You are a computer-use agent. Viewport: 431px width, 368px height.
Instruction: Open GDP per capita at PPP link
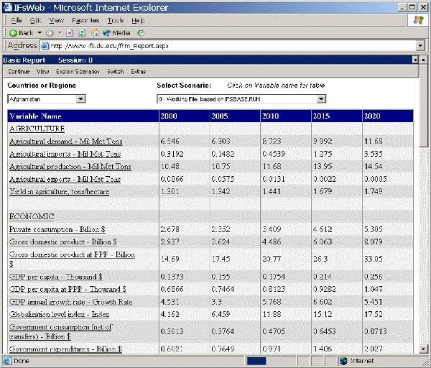[68, 289]
